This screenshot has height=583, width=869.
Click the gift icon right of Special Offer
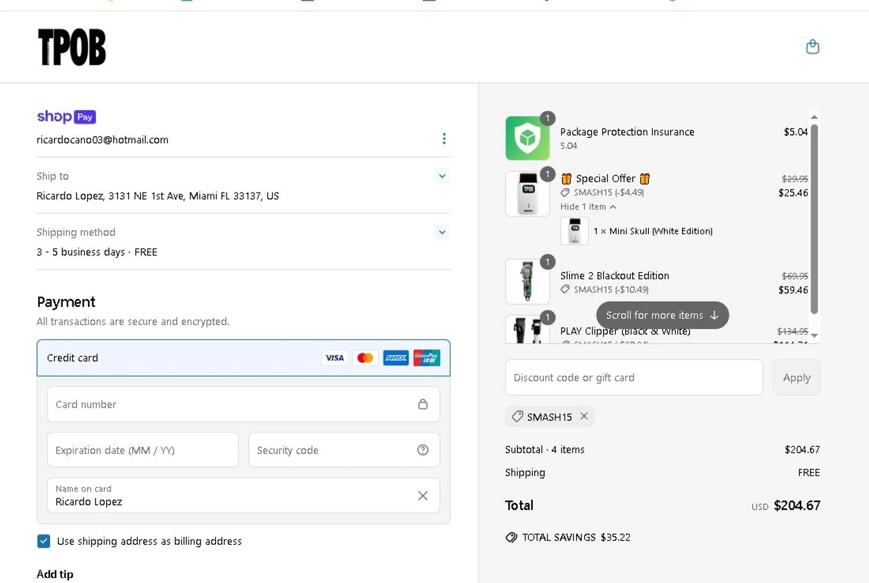click(x=645, y=178)
